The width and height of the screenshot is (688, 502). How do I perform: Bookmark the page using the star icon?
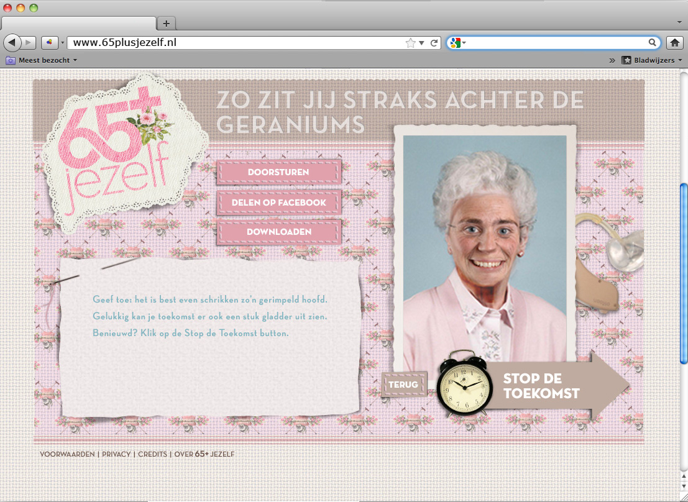(410, 43)
